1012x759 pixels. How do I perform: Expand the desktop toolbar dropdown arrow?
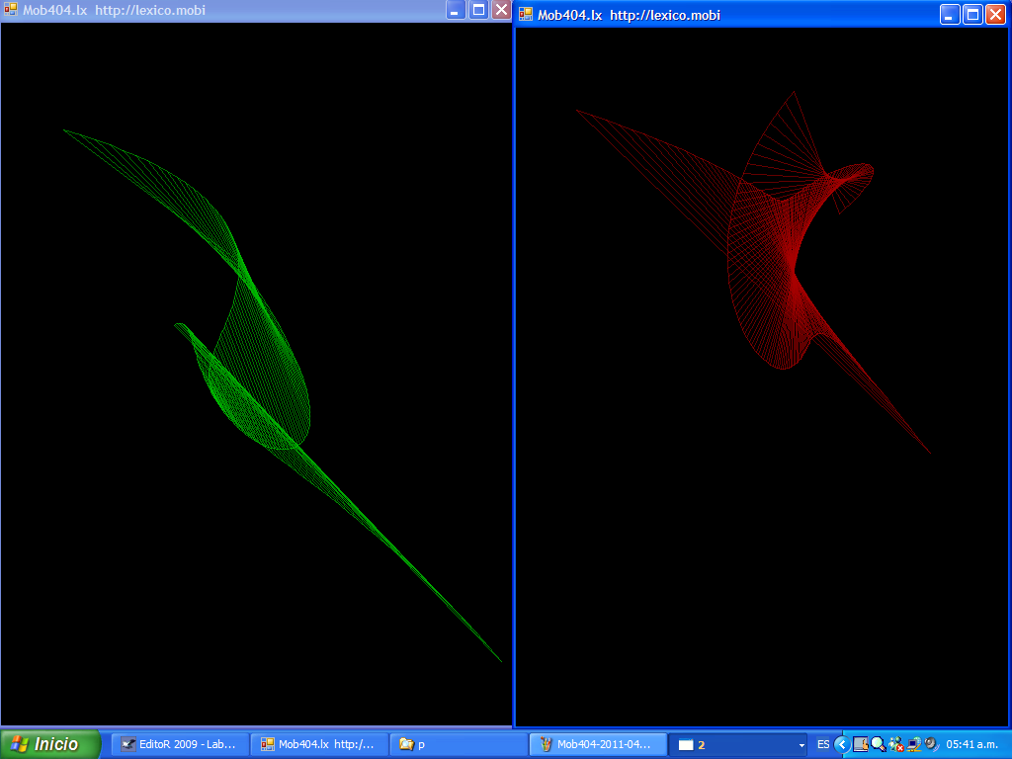click(801, 745)
